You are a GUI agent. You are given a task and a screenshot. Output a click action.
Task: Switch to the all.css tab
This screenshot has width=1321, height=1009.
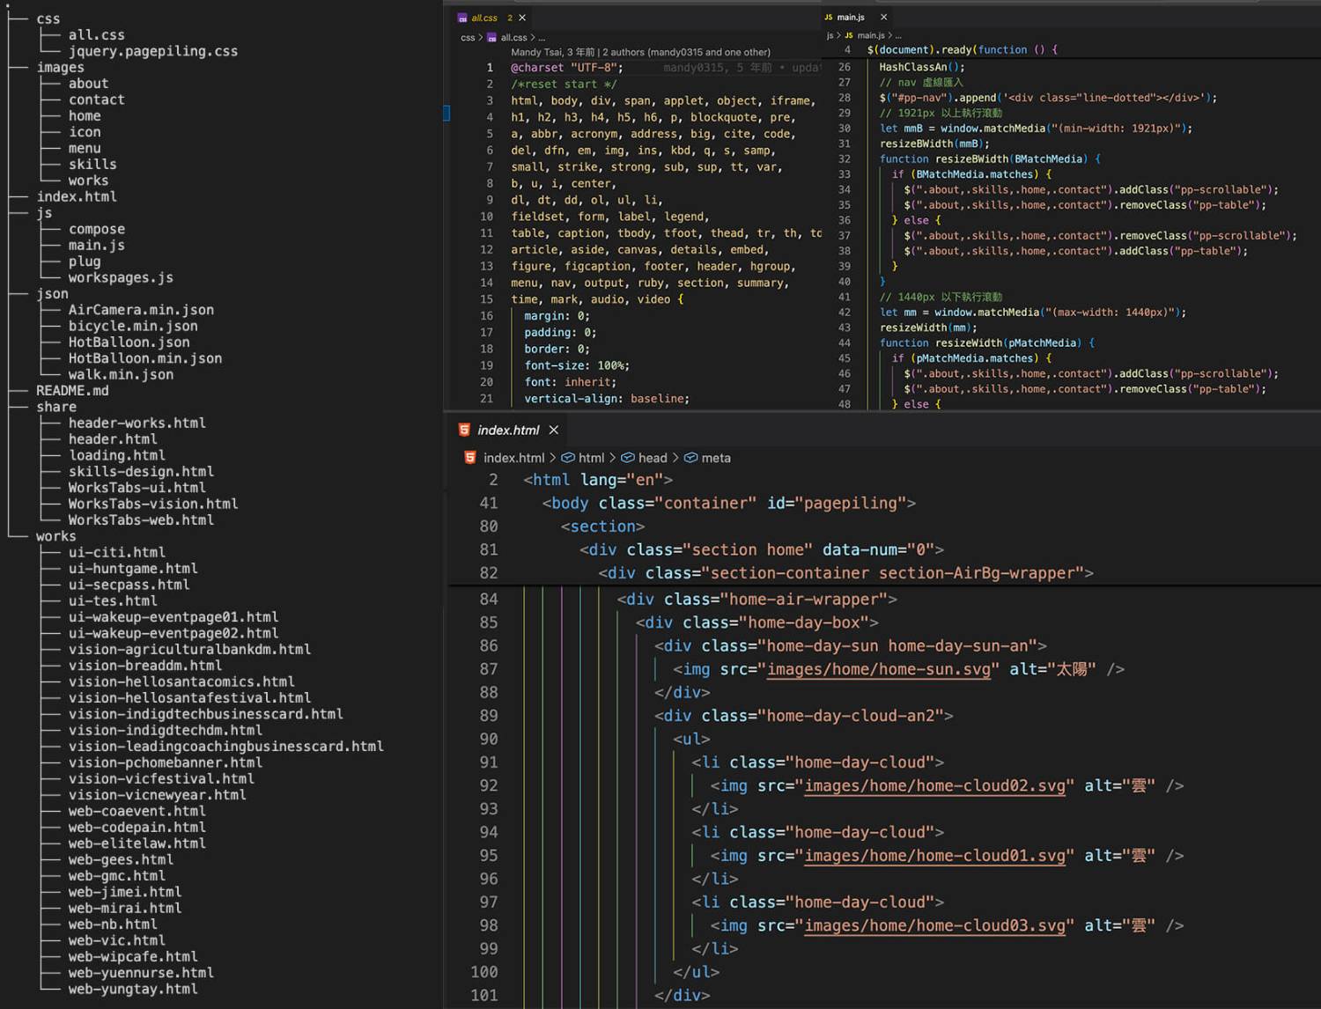coord(483,18)
